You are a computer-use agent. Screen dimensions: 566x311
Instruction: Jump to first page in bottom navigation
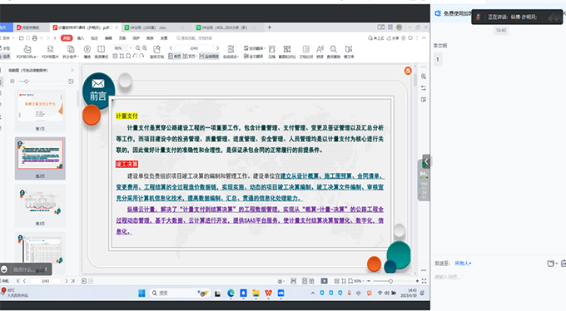pyautogui.click(x=18, y=281)
